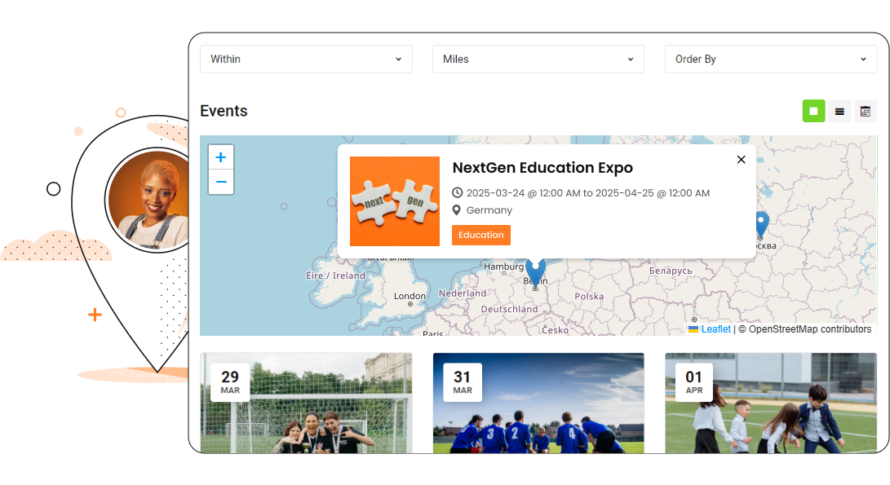Click the puzzle pieces event thumbnail
Image resolution: width=890 pixels, height=485 pixels.
tap(395, 201)
